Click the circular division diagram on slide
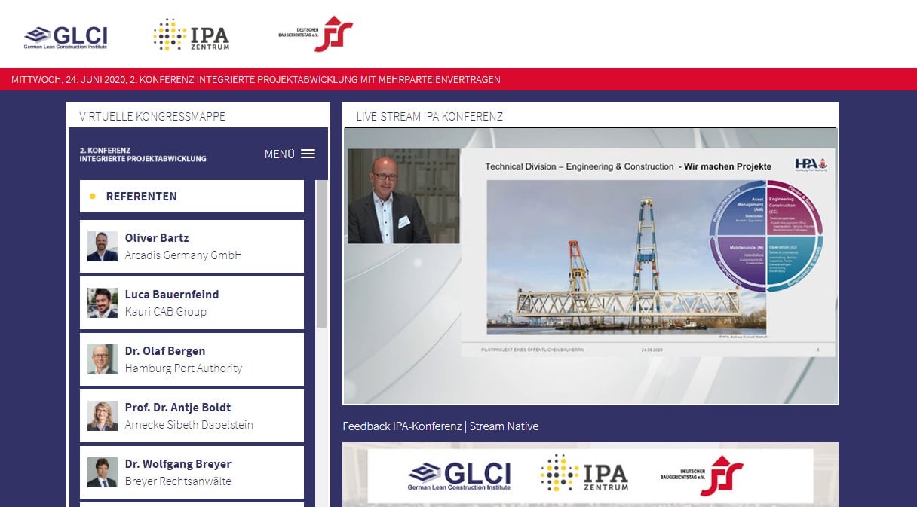This screenshot has width=917, height=507. [x=766, y=236]
